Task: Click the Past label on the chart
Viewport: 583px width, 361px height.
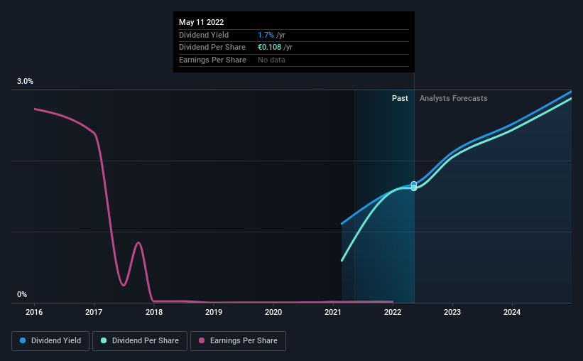Action: point(400,98)
